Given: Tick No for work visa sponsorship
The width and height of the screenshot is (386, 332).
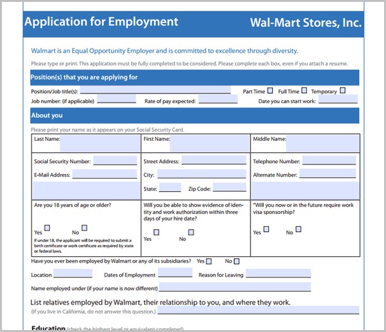Looking at the screenshot, I should (x=298, y=229).
